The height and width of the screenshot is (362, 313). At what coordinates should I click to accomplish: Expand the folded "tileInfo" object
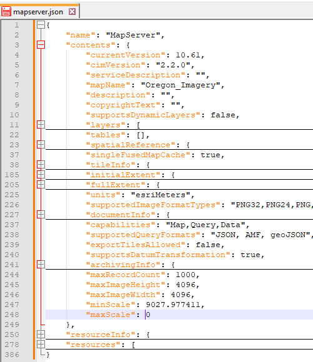click(41, 165)
